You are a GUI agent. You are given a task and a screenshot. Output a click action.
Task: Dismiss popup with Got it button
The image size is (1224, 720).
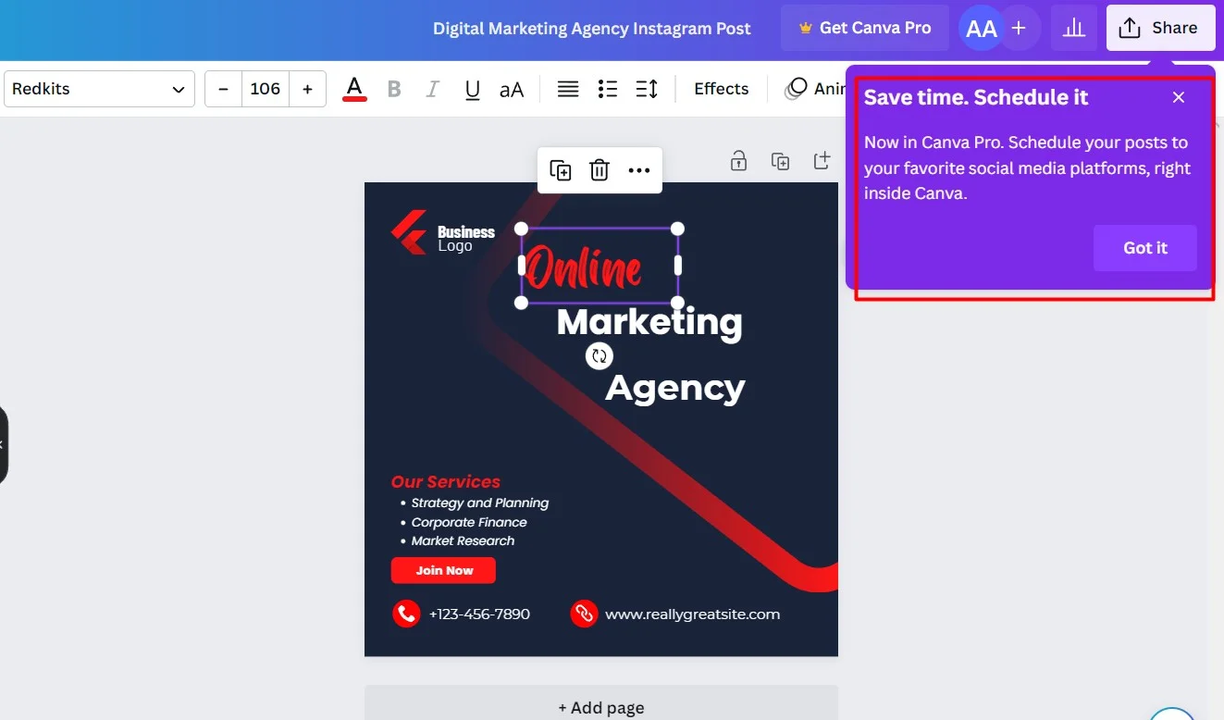point(1144,248)
